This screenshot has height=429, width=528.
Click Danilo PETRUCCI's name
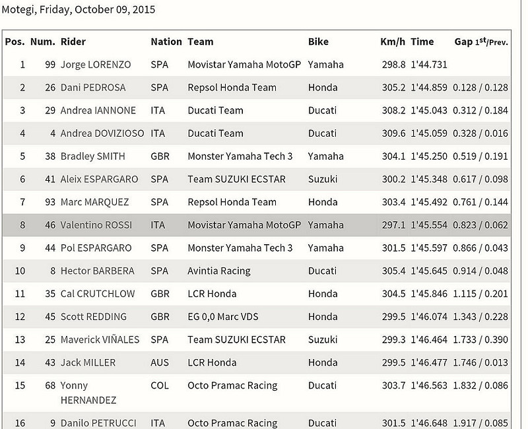point(98,423)
